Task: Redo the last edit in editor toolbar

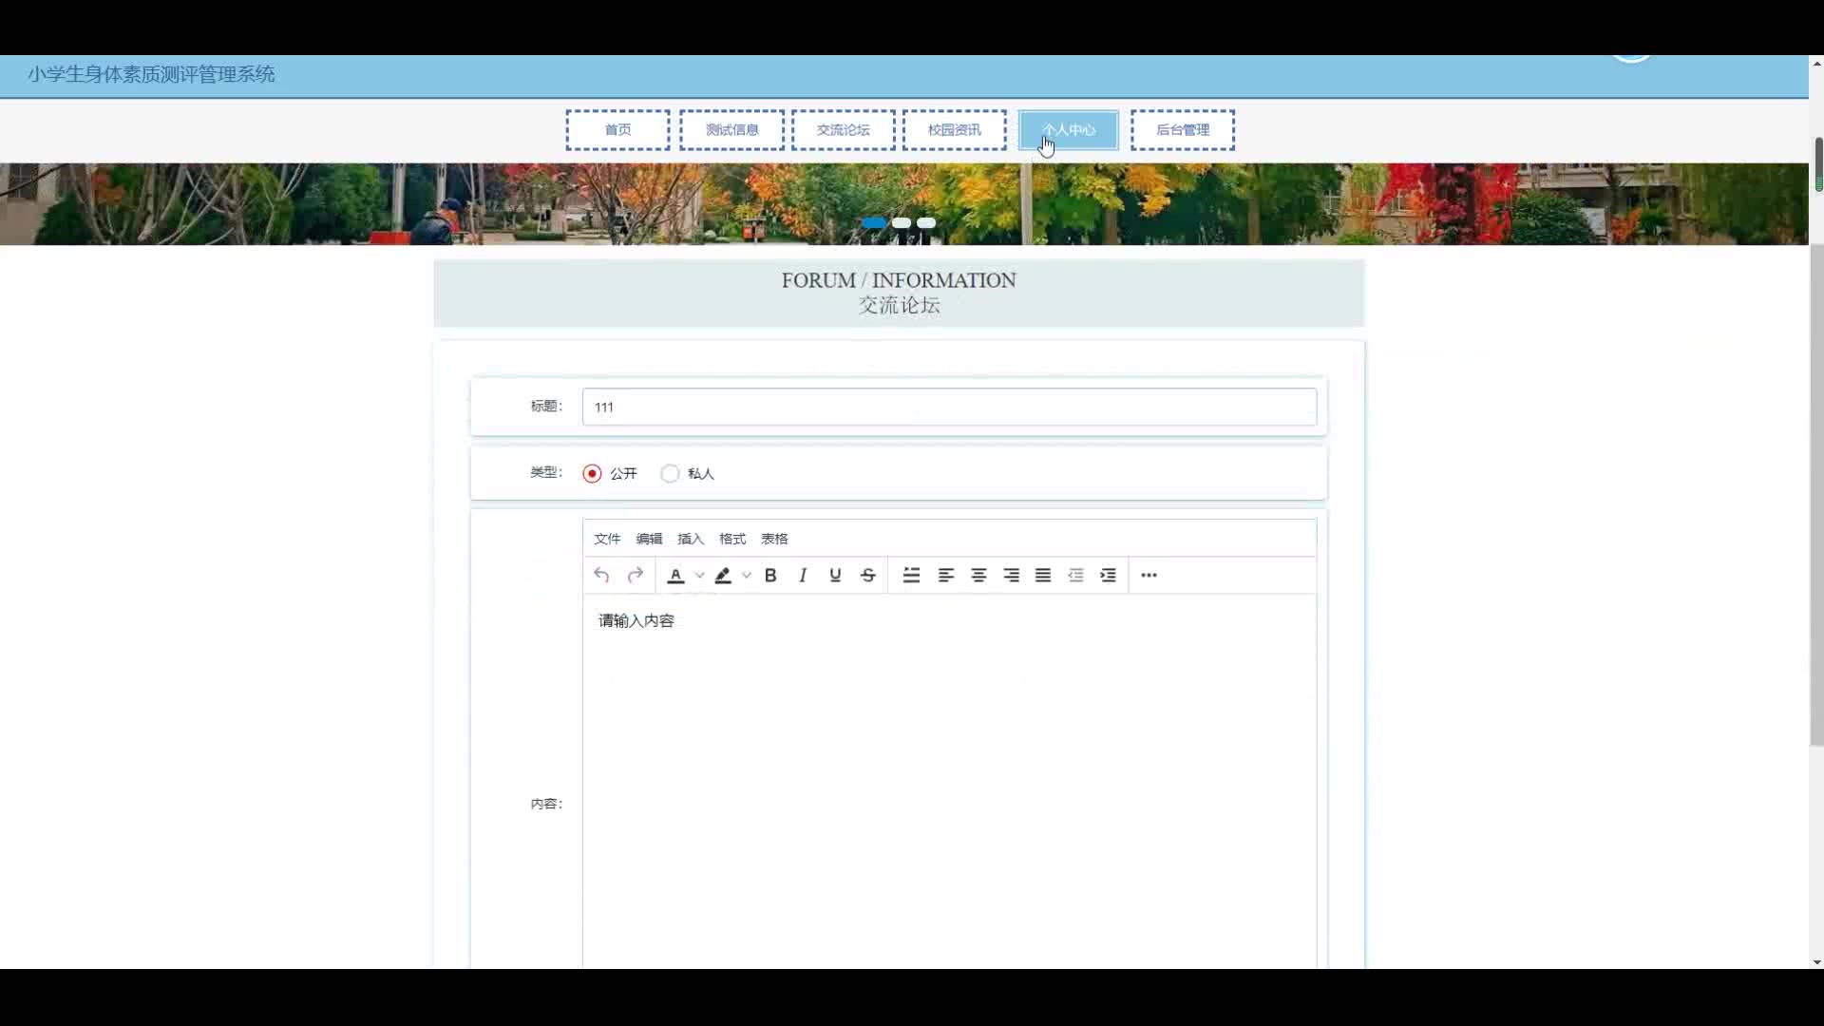Action: [636, 575]
